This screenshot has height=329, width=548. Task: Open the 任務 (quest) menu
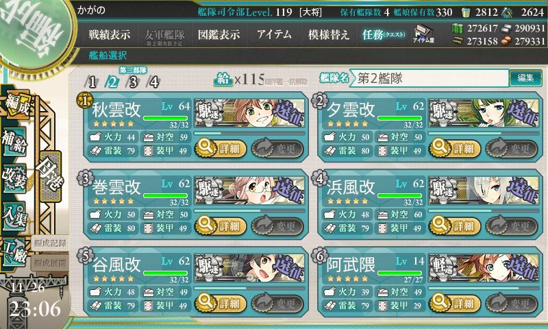click(384, 34)
